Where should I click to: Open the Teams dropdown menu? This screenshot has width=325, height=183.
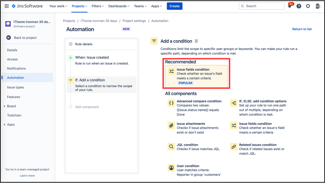point(140,6)
